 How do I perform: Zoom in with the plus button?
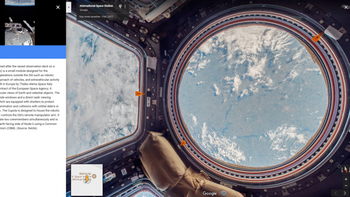[x=346, y=179]
